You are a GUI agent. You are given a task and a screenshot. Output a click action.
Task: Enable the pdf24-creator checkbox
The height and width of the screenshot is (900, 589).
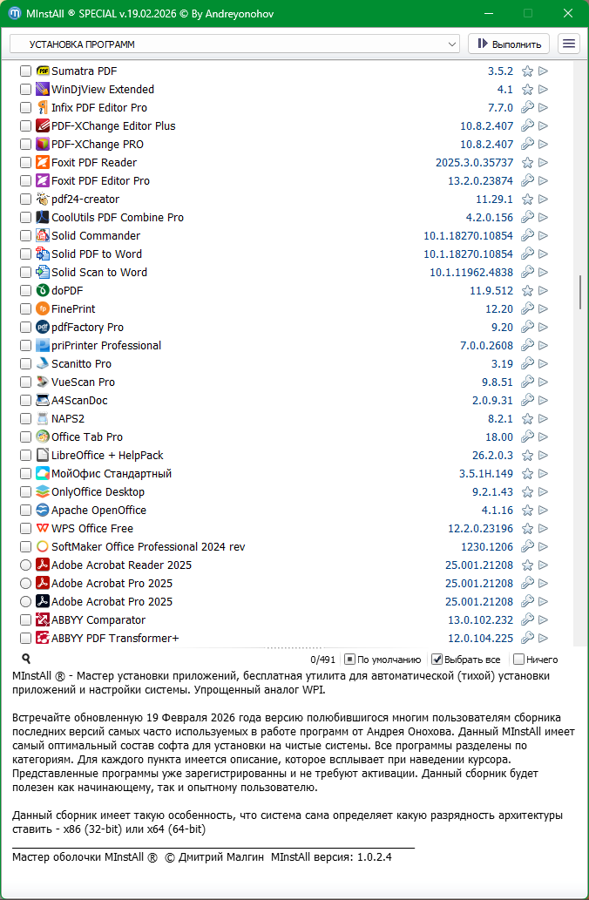pyautogui.click(x=26, y=200)
